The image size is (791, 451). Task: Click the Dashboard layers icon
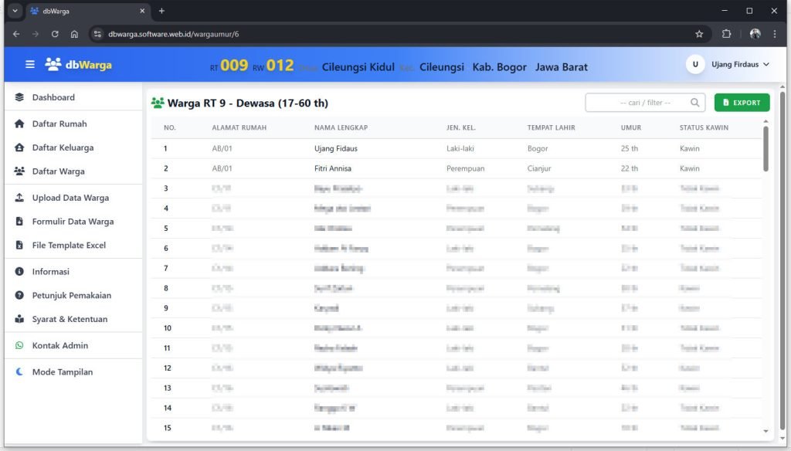19,97
